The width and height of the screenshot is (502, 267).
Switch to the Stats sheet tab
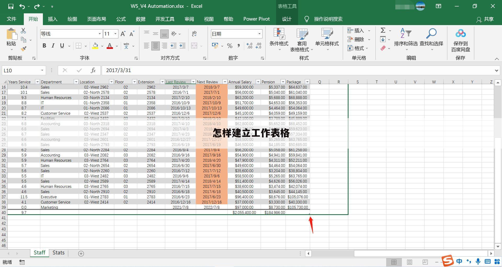(58, 253)
